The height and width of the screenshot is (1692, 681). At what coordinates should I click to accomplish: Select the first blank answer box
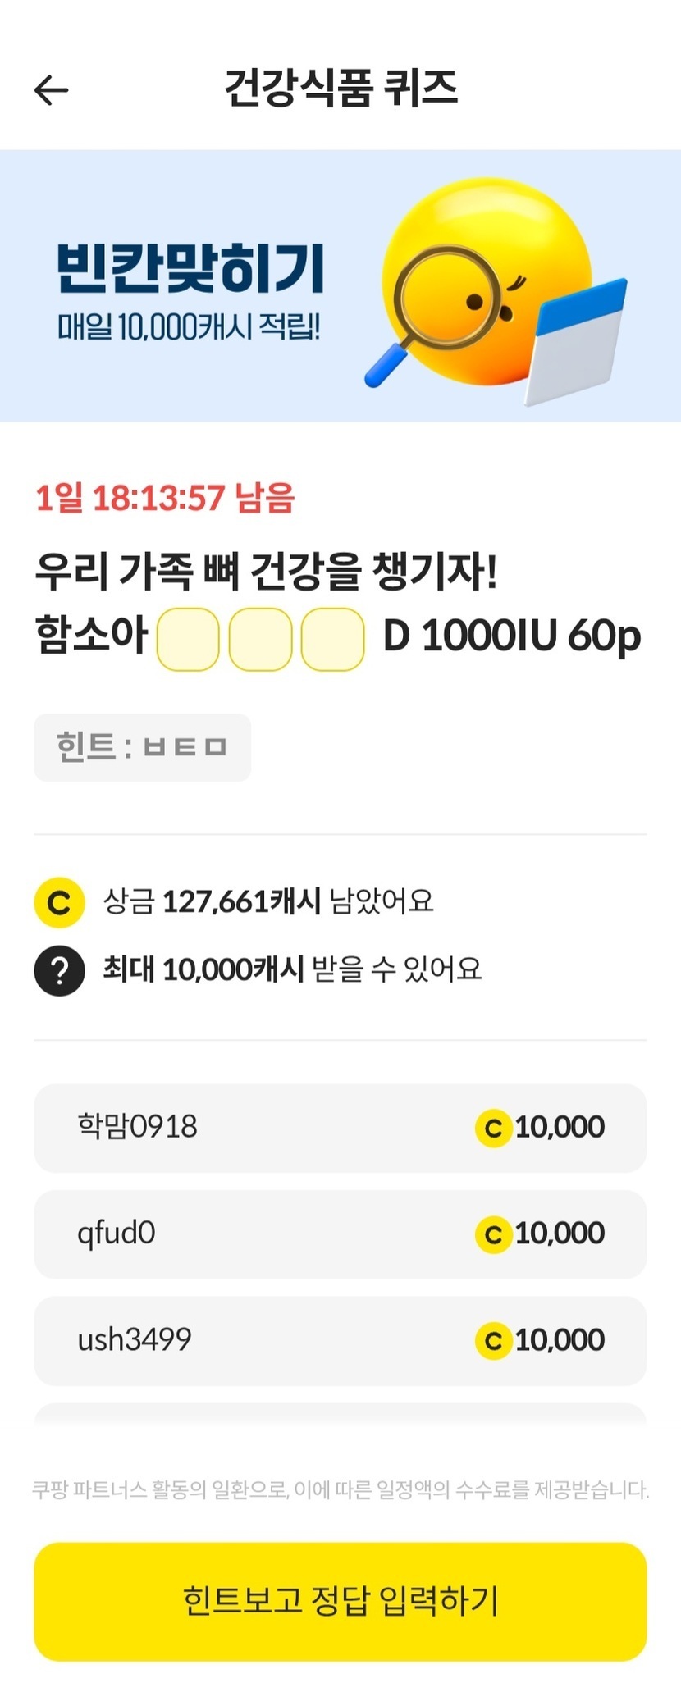188,639
